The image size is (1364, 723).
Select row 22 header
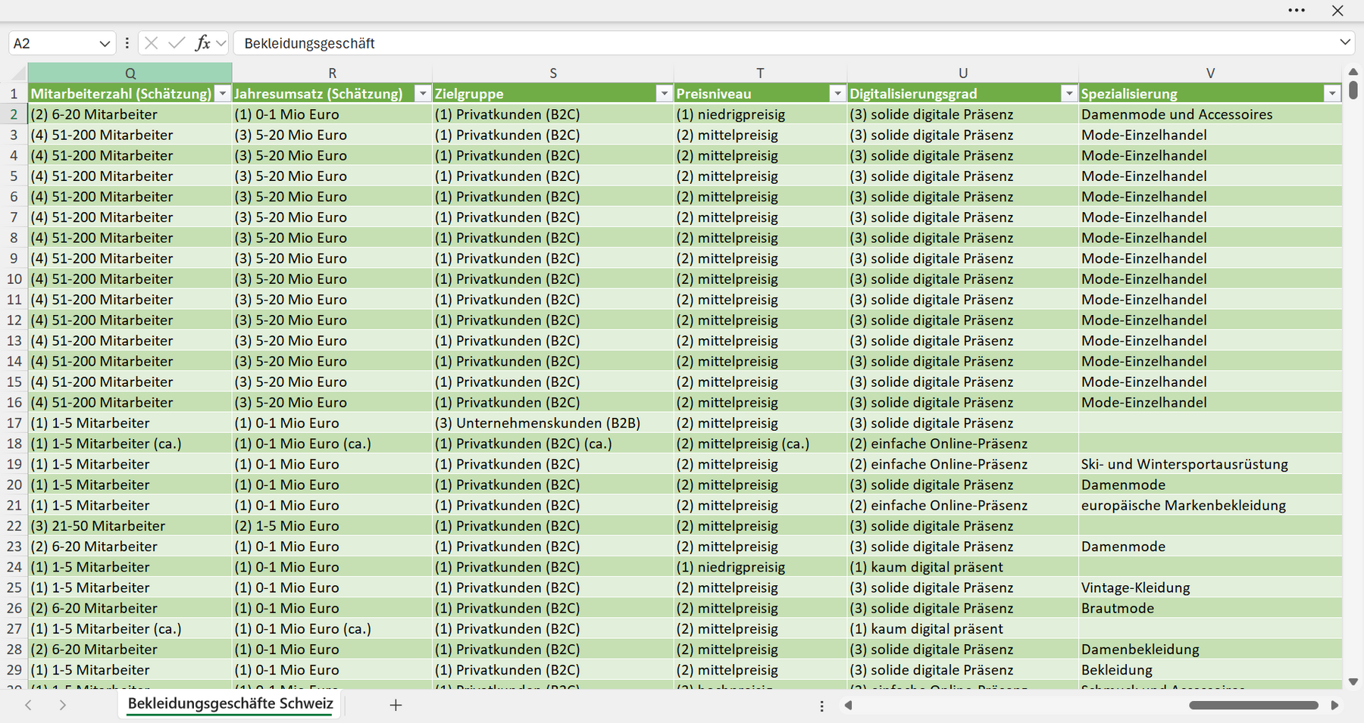coord(14,525)
